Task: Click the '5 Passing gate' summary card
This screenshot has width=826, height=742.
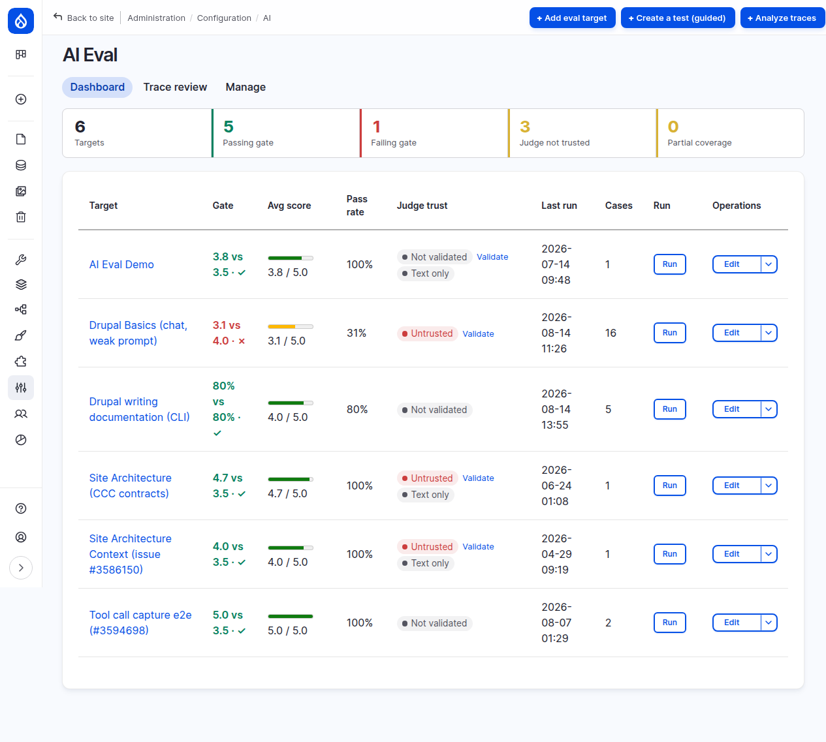Action: 285,133
